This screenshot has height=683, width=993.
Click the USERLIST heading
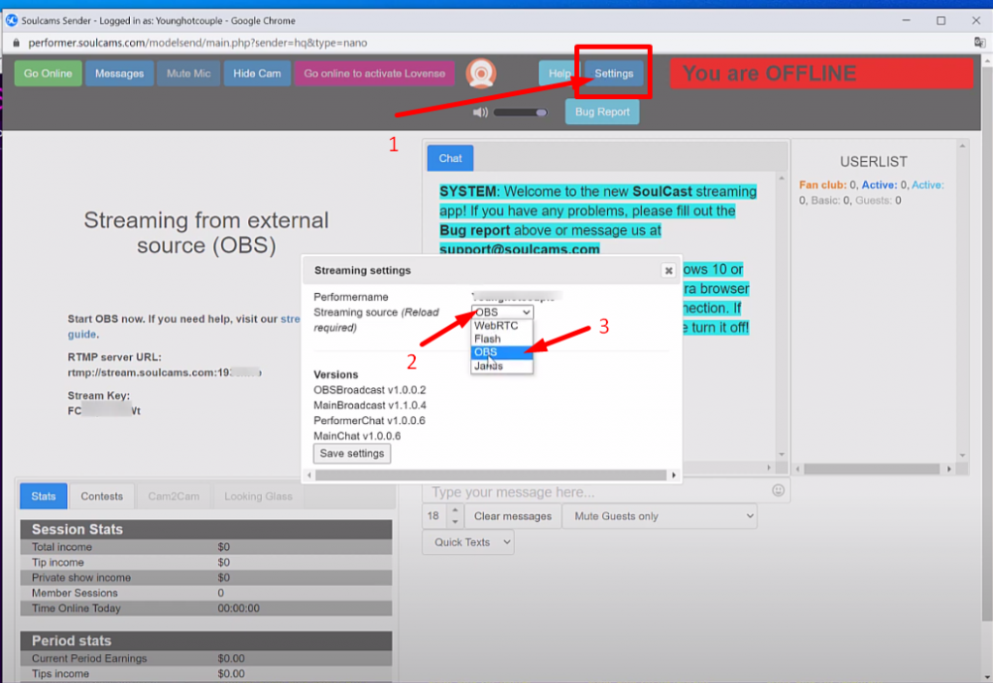coord(874,162)
